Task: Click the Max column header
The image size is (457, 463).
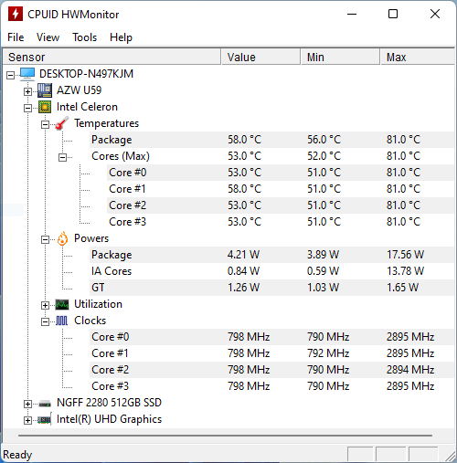Action: point(417,57)
